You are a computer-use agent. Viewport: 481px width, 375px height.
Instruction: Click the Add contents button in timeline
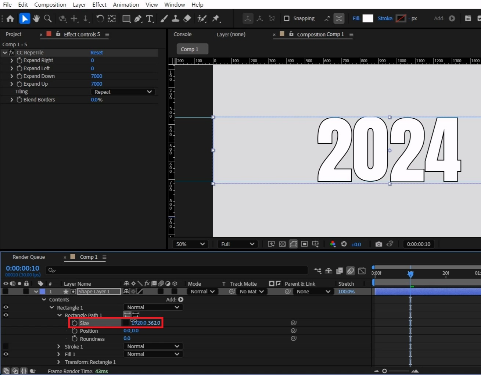(180, 300)
